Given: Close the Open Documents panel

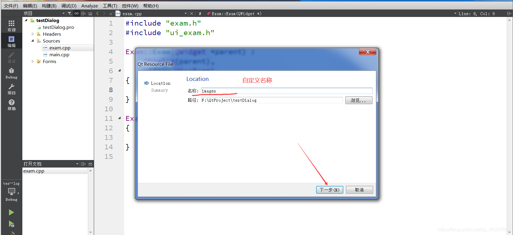Looking at the screenshot, I should tap(90, 164).
